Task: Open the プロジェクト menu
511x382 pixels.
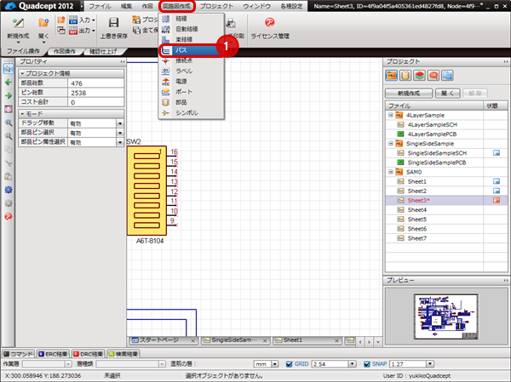Action: [216, 6]
